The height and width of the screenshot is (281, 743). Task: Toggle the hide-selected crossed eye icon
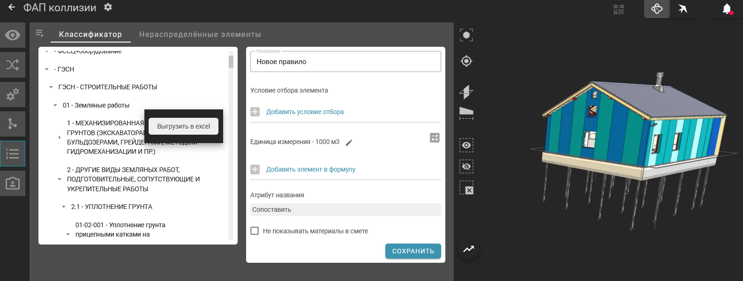tap(466, 166)
